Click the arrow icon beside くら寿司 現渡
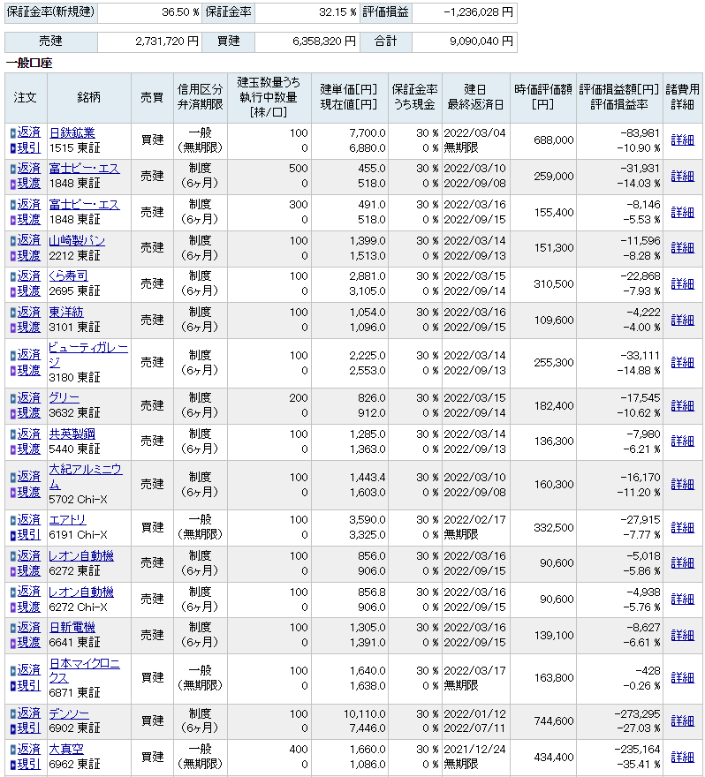Viewport: 705px width, 777px height. pos(12,291)
